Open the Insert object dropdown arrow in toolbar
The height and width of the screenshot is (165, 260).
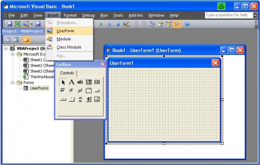[x=32, y=24]
